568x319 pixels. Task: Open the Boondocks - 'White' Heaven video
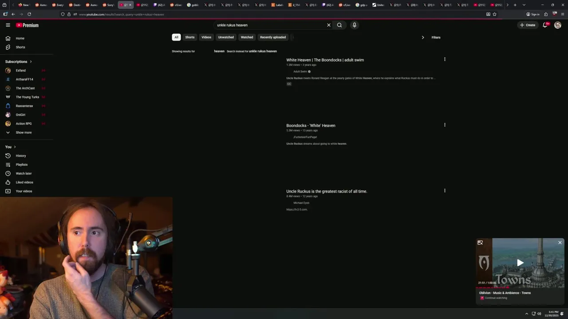pos(311,126)
